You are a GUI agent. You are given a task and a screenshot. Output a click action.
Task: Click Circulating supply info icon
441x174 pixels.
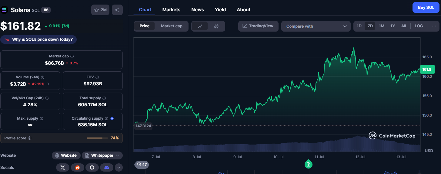(x=106, y=119)
